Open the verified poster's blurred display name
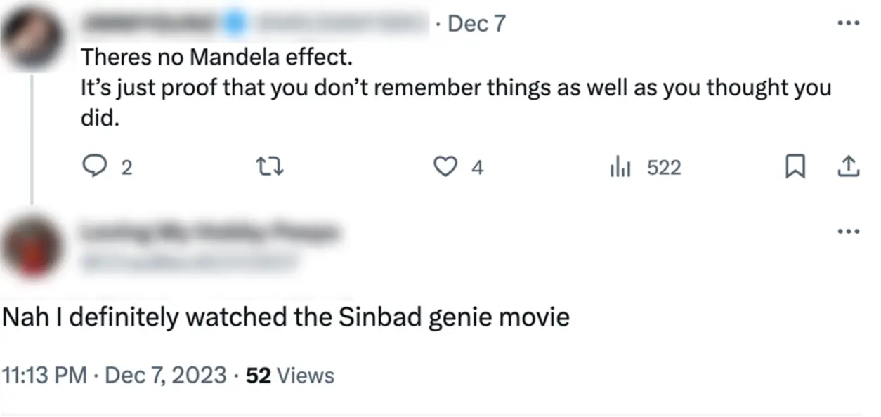Viewport: 881px width, 417px height. coord(151,24)
